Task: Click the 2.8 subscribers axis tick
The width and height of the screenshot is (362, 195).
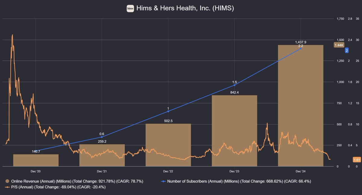Action: tap(350, 19)
